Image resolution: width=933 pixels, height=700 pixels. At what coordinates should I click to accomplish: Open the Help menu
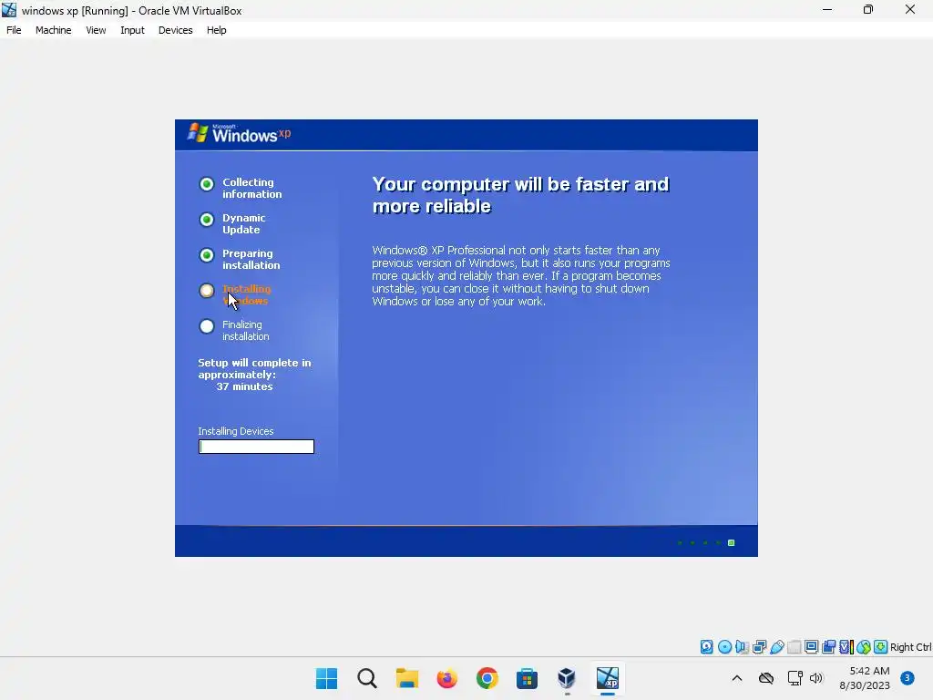pyautogui.click(x=217, y=30)
